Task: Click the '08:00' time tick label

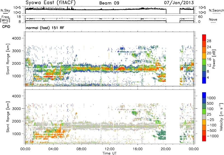Action: click(x=81, y=149)
